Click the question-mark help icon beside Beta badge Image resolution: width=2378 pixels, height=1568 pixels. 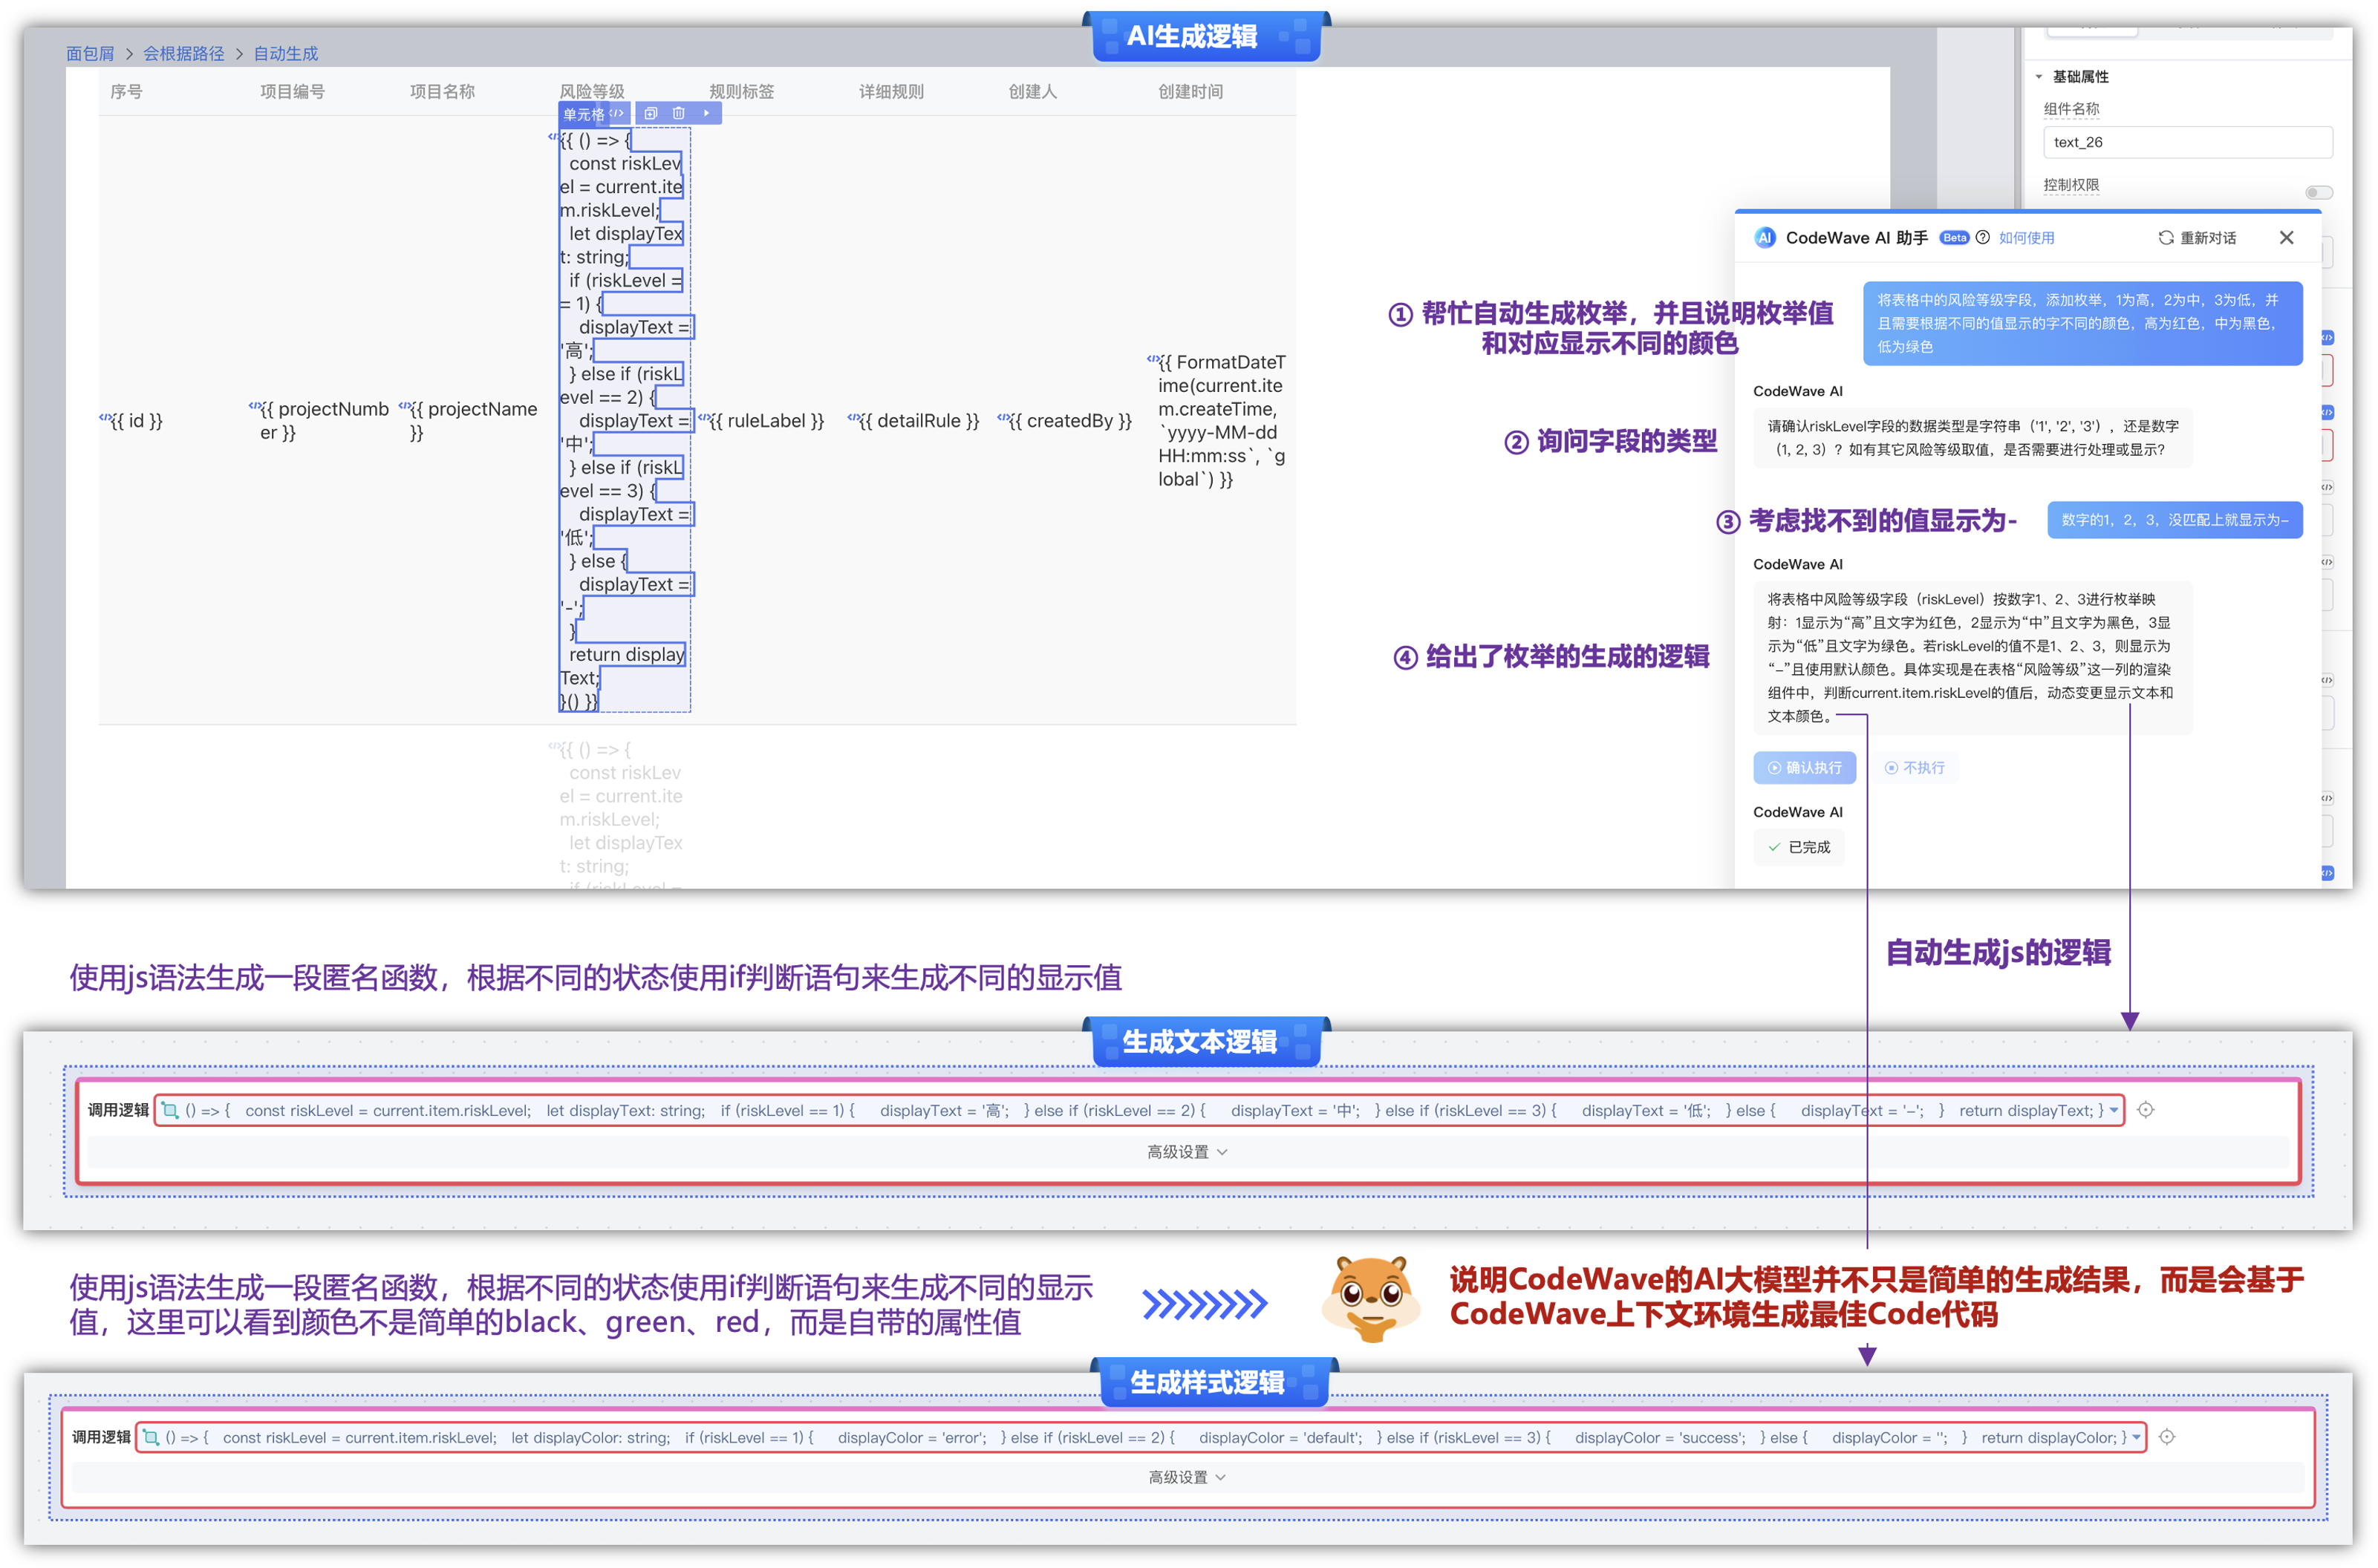[1983, 238]
